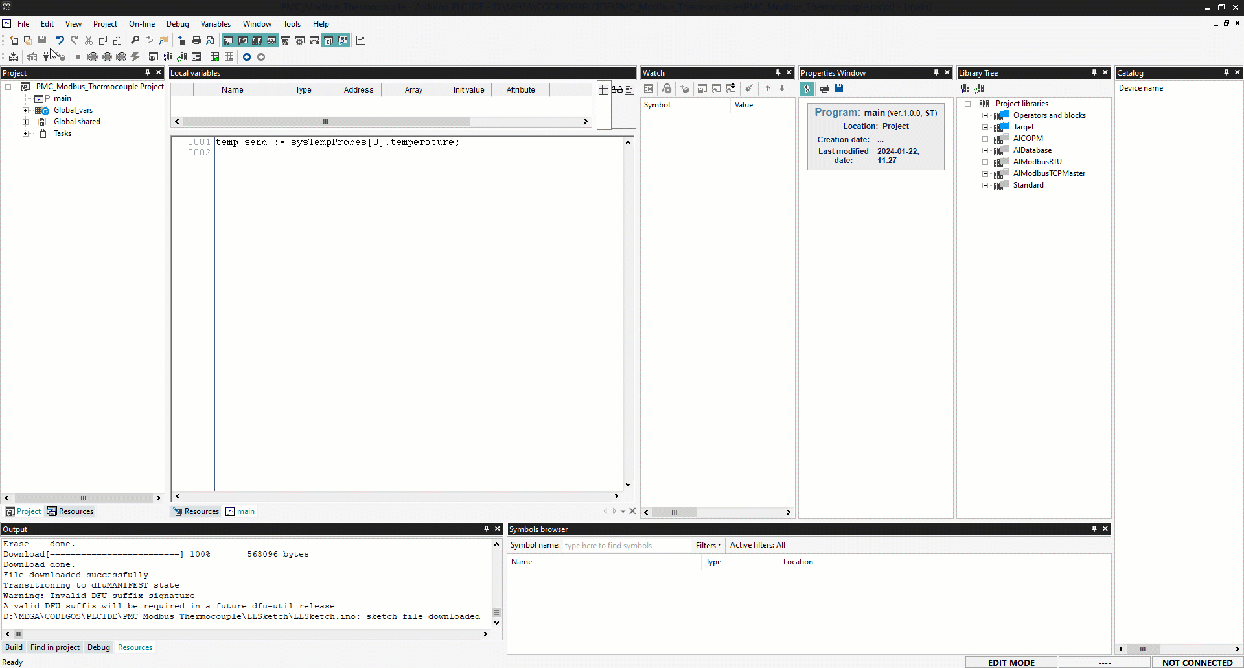Click the Local variables horizontal scrollbar thumb
The image size is (1244, 668).
pyautogui.click(x=326, y=122)
